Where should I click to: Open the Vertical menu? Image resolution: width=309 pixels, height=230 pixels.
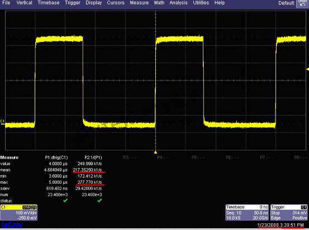click(x=24, y=3)
